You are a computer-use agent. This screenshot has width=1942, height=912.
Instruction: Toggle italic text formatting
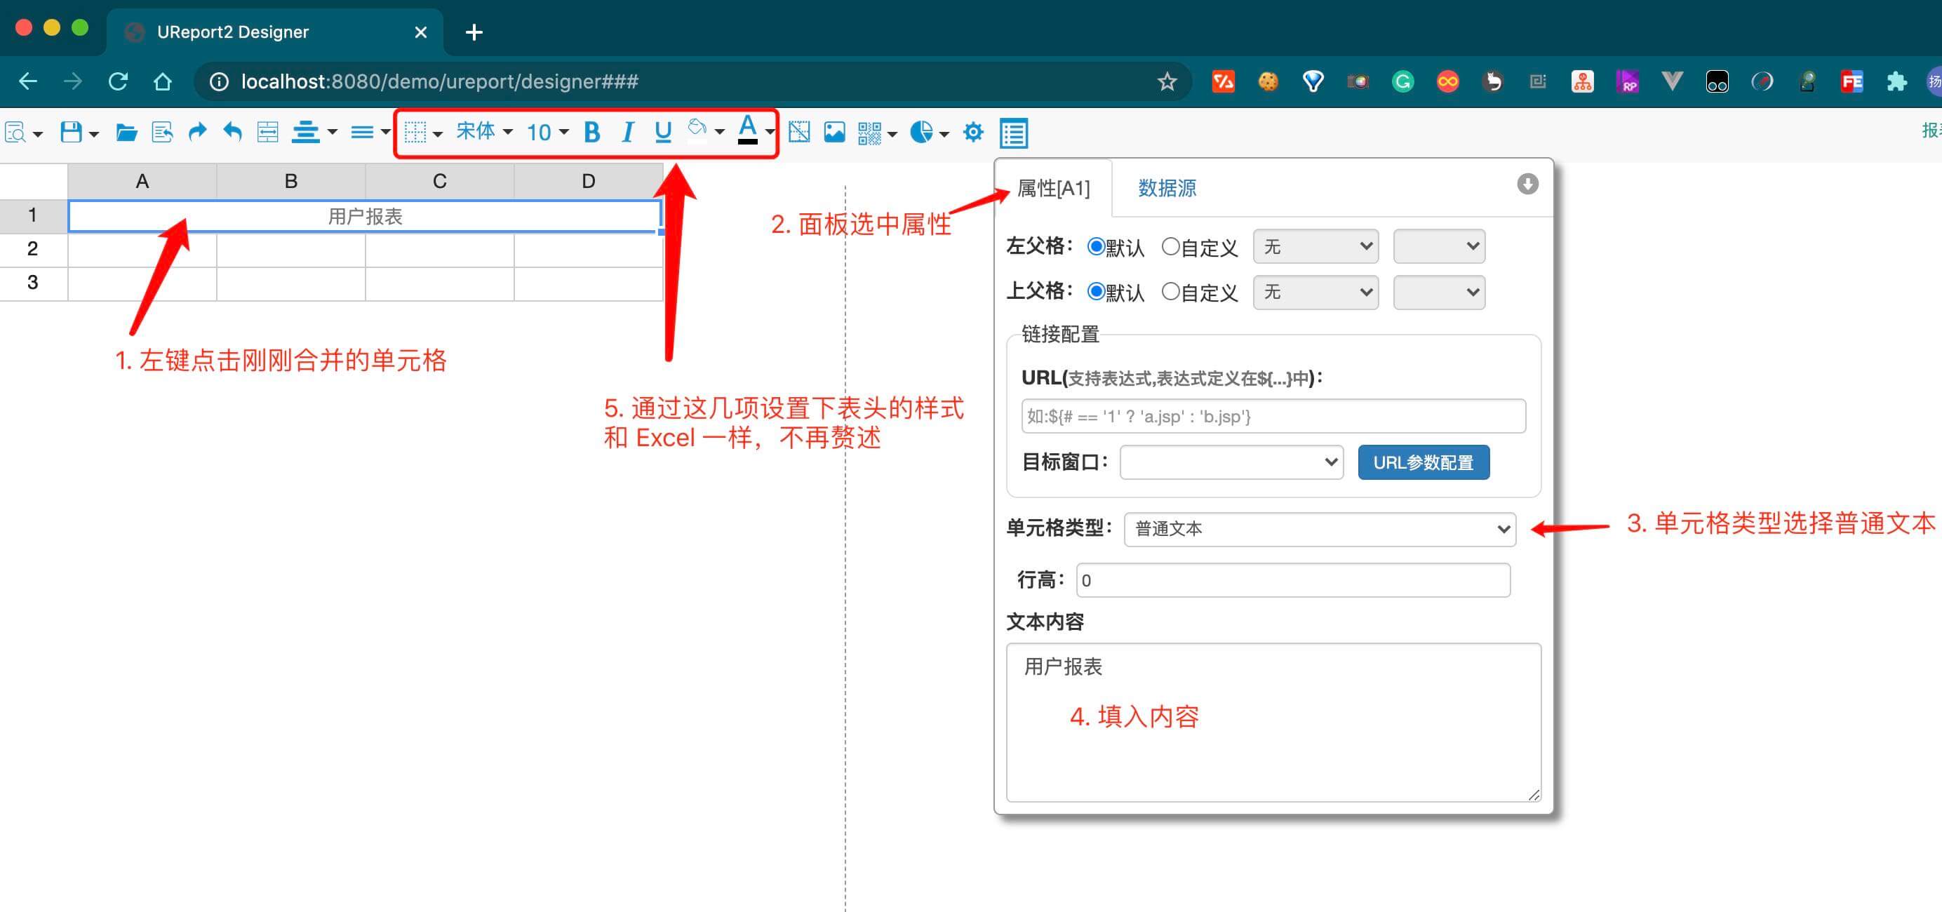point(627,133)
